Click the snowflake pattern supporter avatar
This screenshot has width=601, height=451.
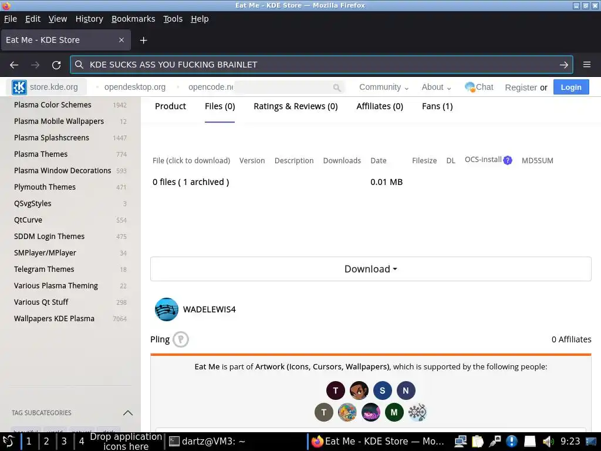[417, 412]
